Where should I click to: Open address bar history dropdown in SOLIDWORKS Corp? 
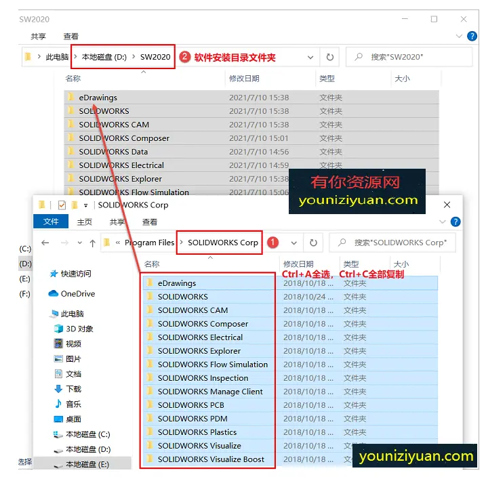point(293,243)
